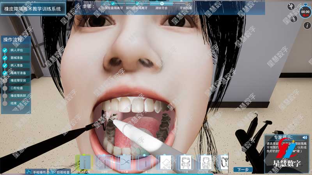
Task: Pick the probe (探针) tool from the tray
Action: 105,162
